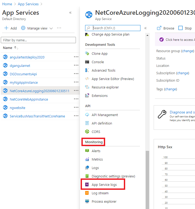Viewport: 195px width, 209px height.
Task: Click the Advanced Tools icon
Action: 87,70
